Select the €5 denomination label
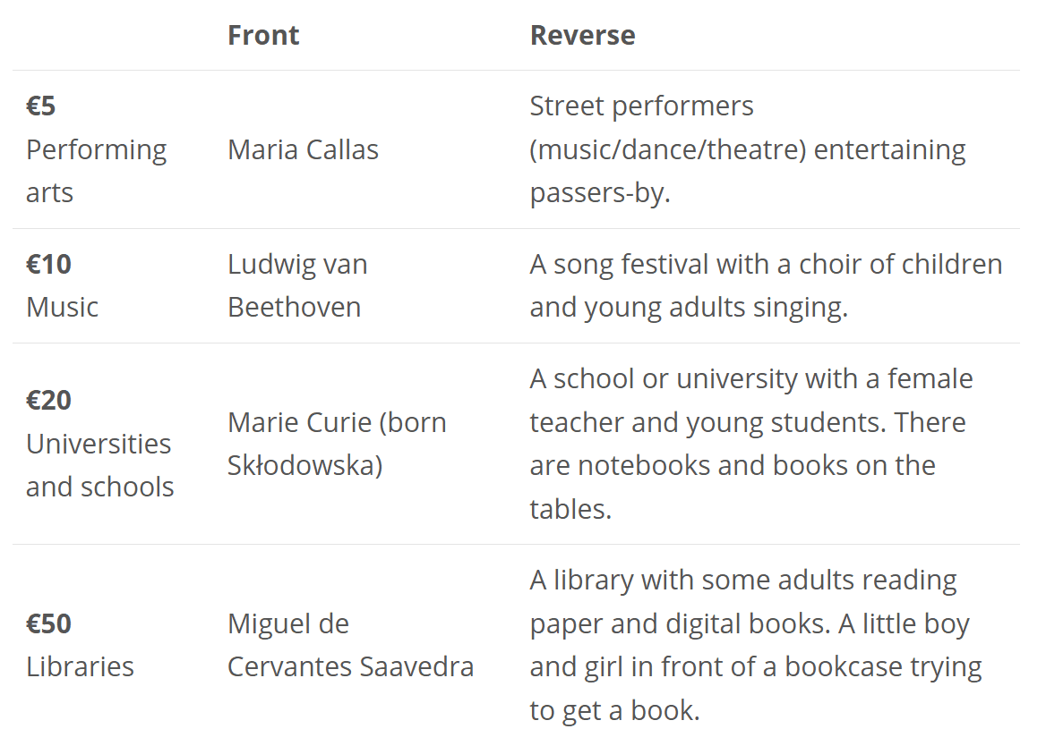This screenshot has width=1046, height=729. [40, 106]
